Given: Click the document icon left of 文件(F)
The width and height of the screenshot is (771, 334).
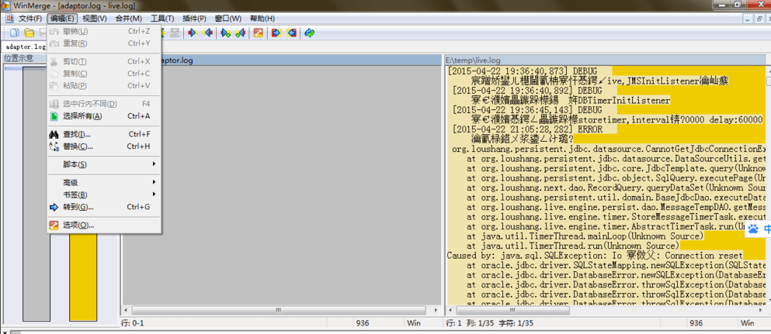Looking at the screenshot, I should pos(9,19).
